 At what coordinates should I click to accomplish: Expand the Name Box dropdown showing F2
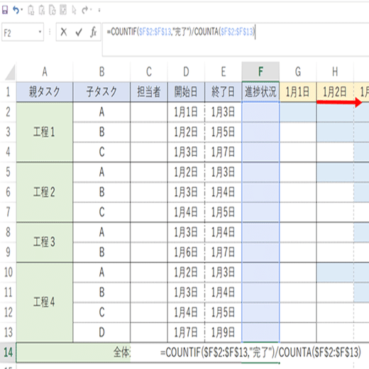tap(40, 32)
